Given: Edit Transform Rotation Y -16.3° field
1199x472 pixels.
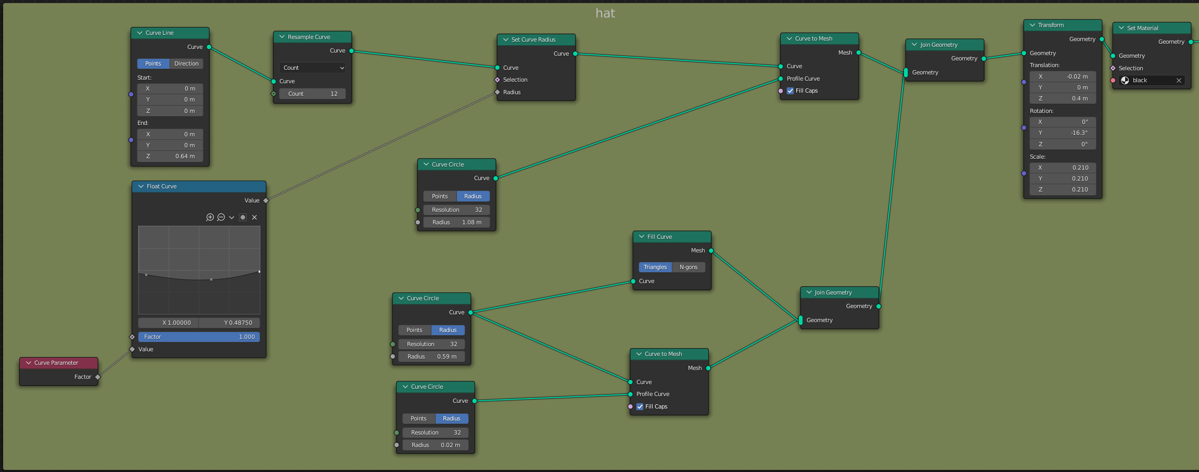Looking at the screenshot, I should pos(1063,133).
